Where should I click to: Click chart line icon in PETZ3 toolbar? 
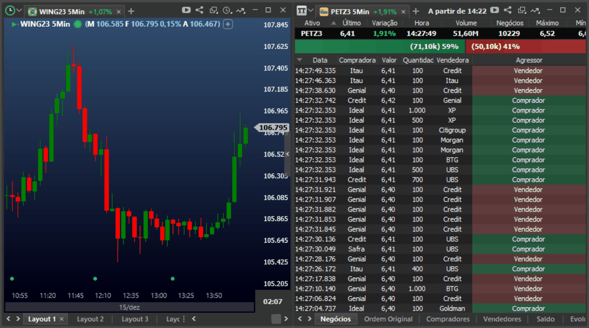pyautogui.click(x=535, y=10)
